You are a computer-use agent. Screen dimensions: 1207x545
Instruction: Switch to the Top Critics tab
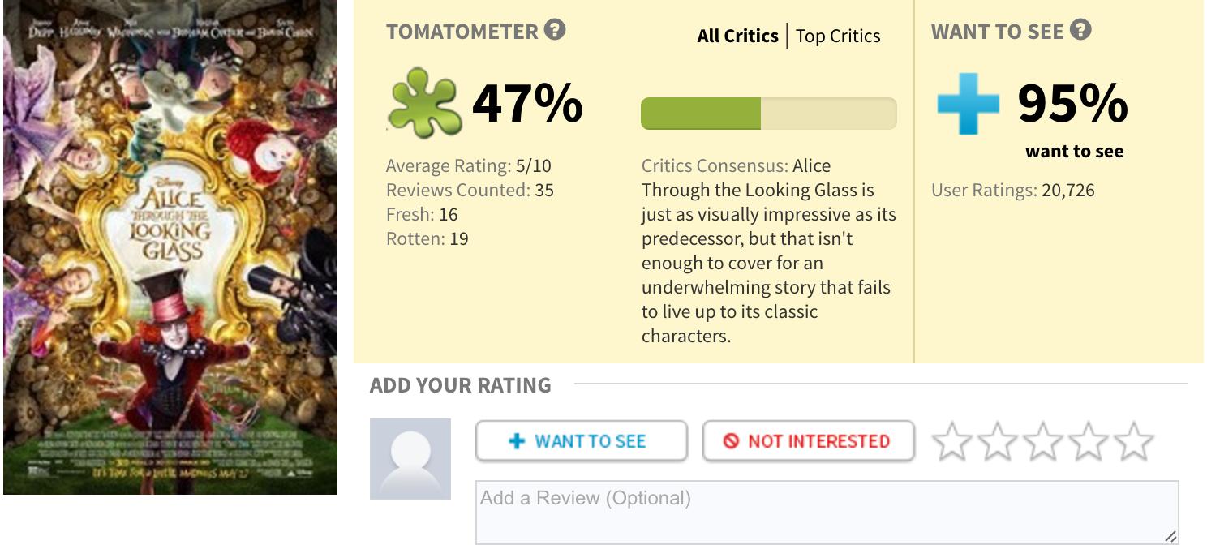838,36
